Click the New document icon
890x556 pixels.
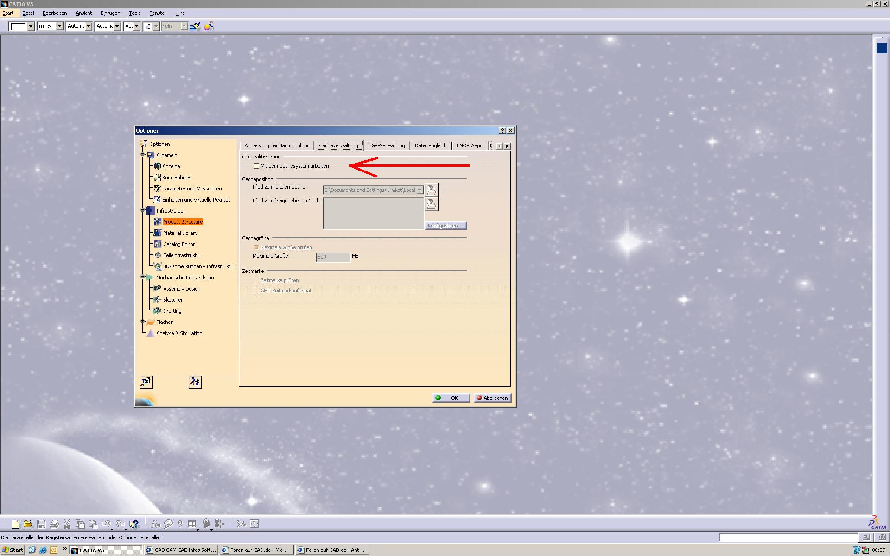(15, 524)
